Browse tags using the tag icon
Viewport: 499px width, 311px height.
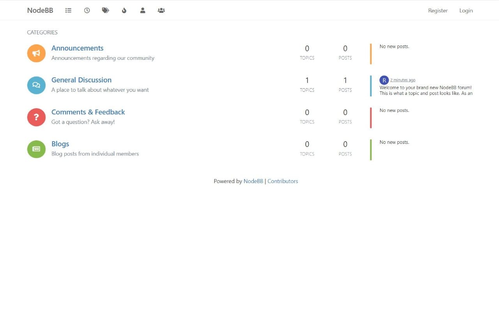(x=105, y=10)
